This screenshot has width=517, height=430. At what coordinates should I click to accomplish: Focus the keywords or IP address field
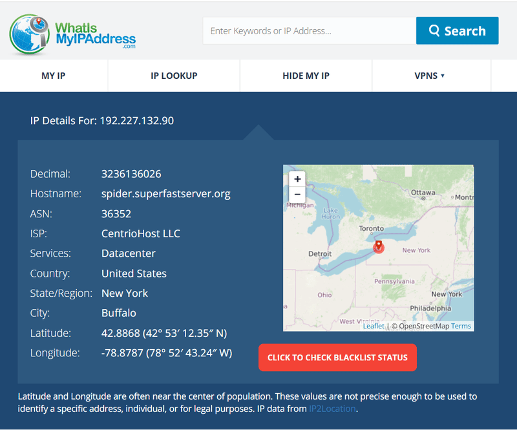310,30
